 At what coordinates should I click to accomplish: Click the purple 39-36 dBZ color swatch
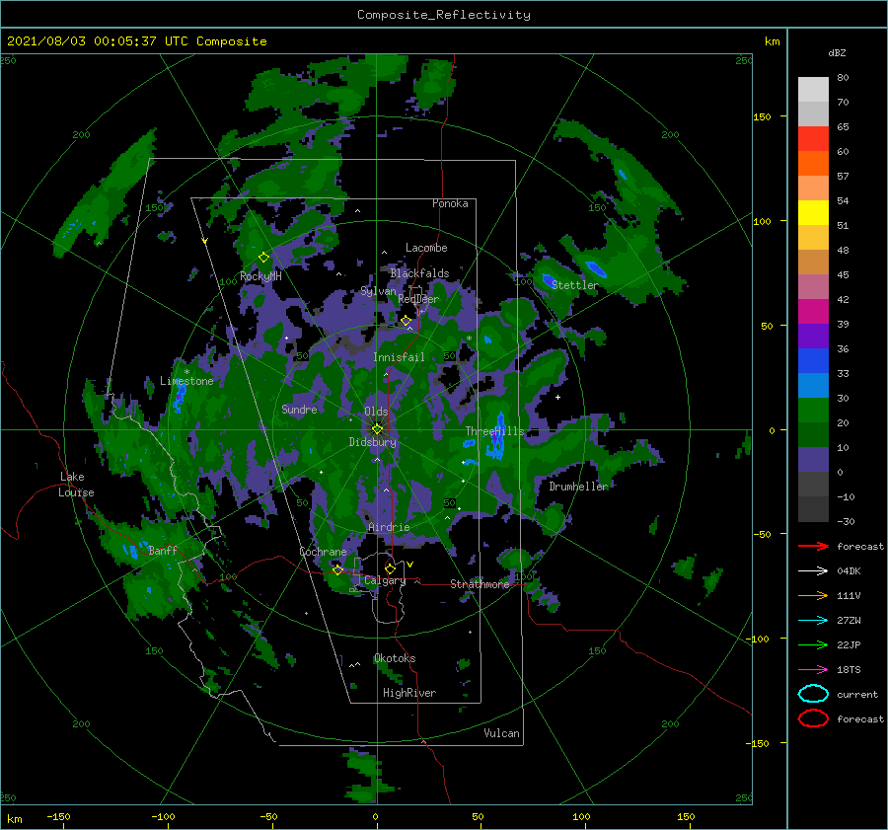click(x=813, y=337)
